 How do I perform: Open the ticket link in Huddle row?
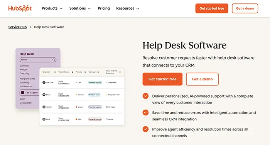(x=64, y=107)
